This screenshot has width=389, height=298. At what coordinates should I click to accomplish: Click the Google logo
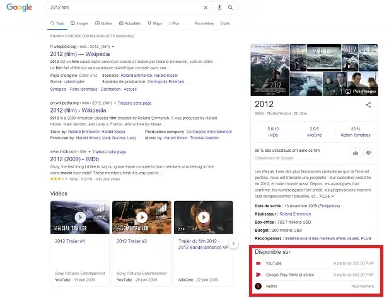19,7
